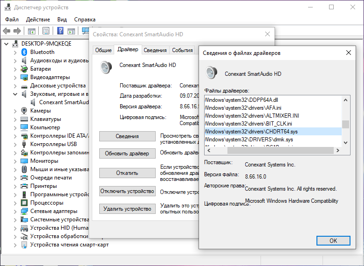The height and width of the screenshot is (266, 364).
Task: Click the scroll-right arrow of file list
Action: coord(338,150)
